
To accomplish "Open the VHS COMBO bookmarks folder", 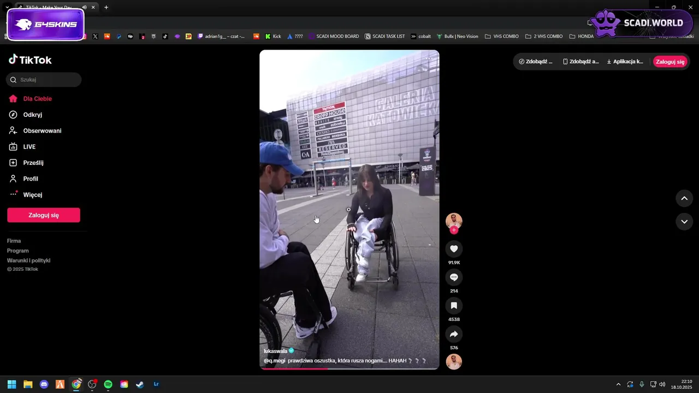I will pyautogui.click(x=502, y=37).
